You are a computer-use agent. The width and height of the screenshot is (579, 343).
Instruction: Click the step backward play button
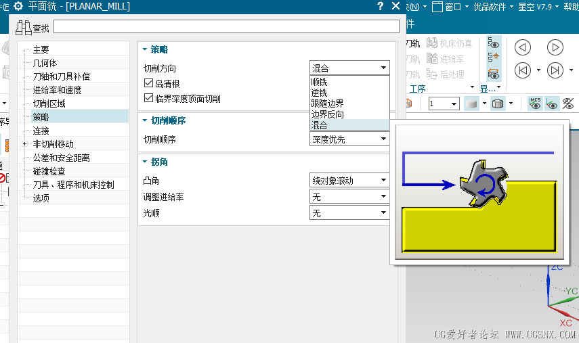pos(523,47)
